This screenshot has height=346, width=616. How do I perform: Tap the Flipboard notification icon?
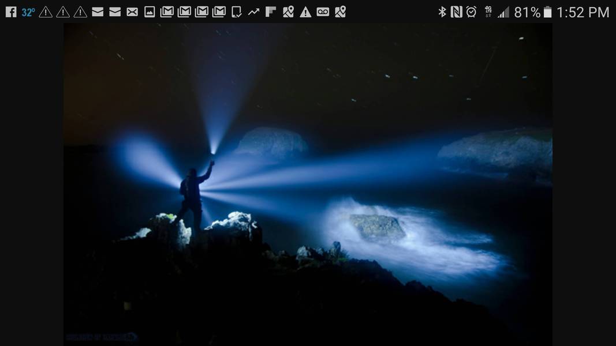271,12
